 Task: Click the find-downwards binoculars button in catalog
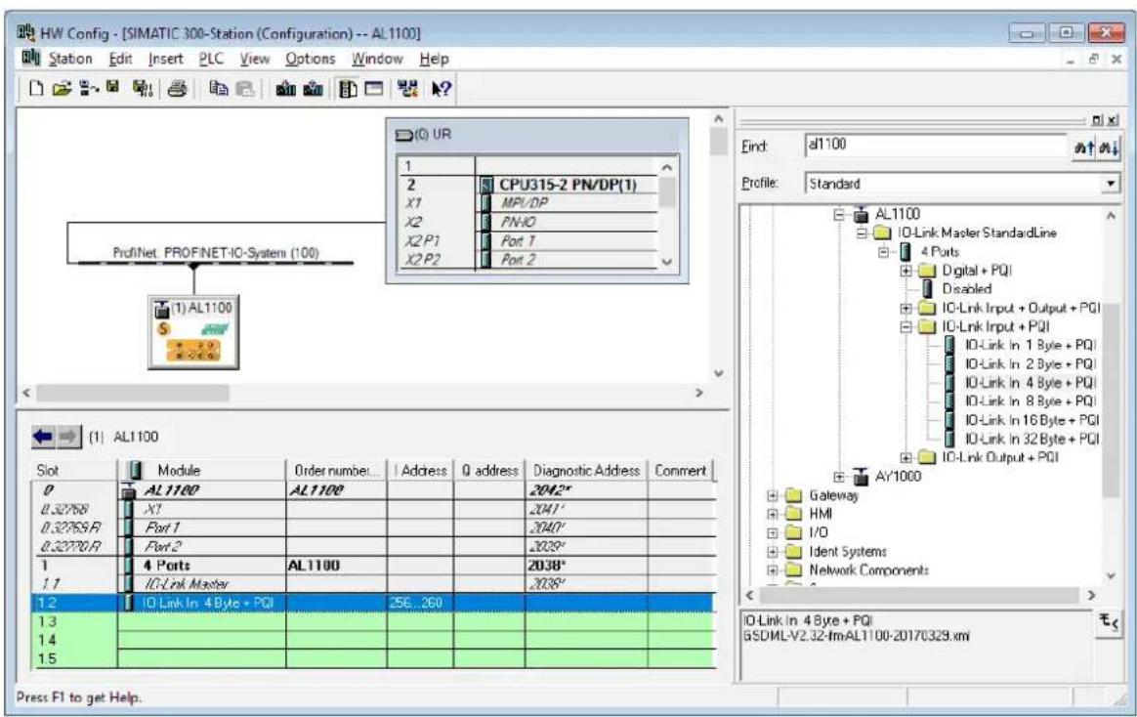tap(1108, 148)
